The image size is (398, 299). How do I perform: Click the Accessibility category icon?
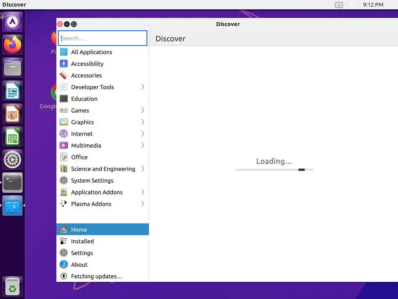pyautogui.click(x=64, y=63)
